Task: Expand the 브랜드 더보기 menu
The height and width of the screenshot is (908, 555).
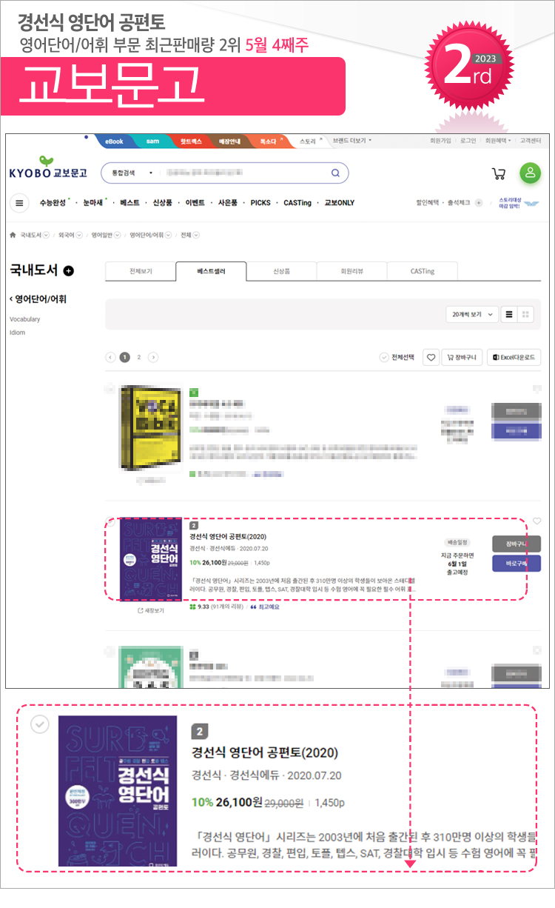Action: click(x=352, y=140)
